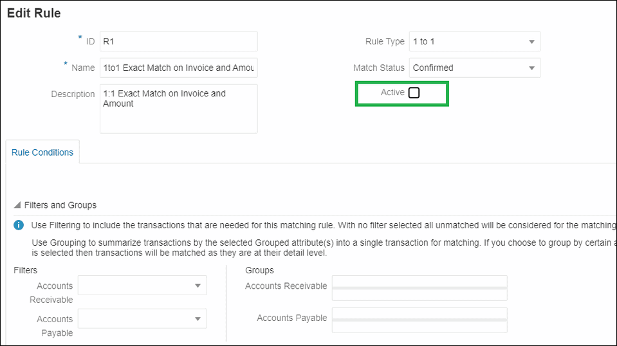Image resolution: width=617 pixels, height=346 pixels.
Task: Open the Match Status dropdown
Action: 474,68
